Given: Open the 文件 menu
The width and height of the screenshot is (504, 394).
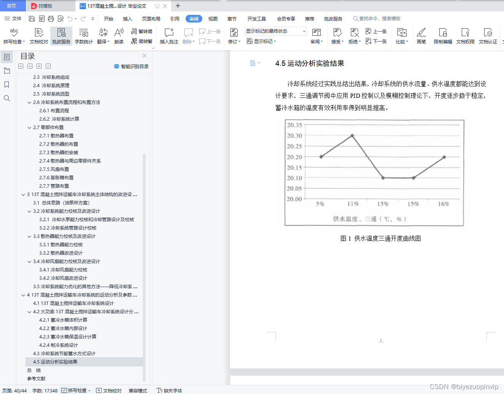Looking at the screenshot, I should pyautogui.click(x=13, y=19).
